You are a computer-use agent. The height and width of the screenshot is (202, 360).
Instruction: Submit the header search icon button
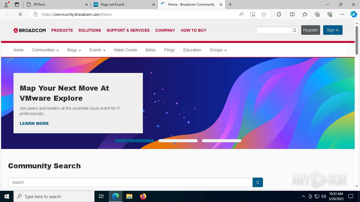pyautogui.click(x=295, y=30)
